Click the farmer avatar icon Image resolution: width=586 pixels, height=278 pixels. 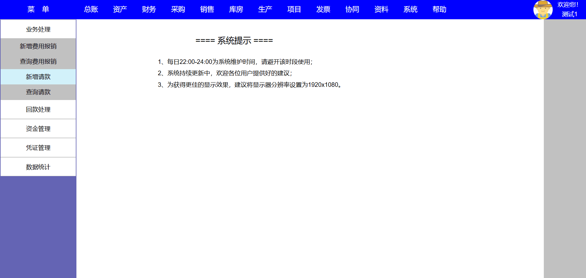(x=543, y=9)
